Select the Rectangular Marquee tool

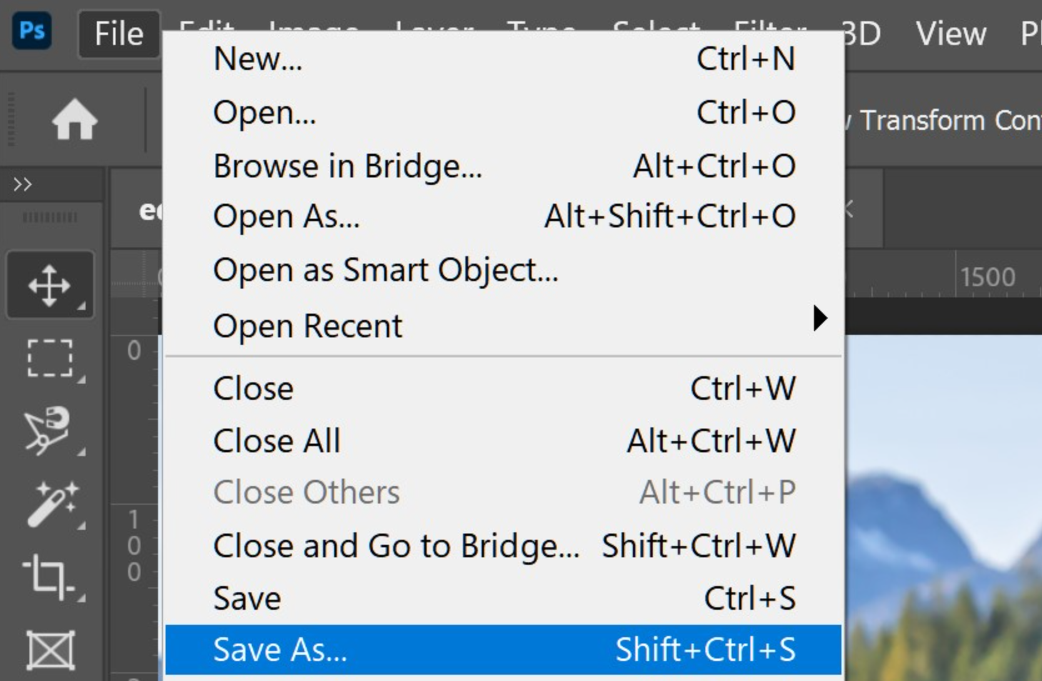pos(50,358)
